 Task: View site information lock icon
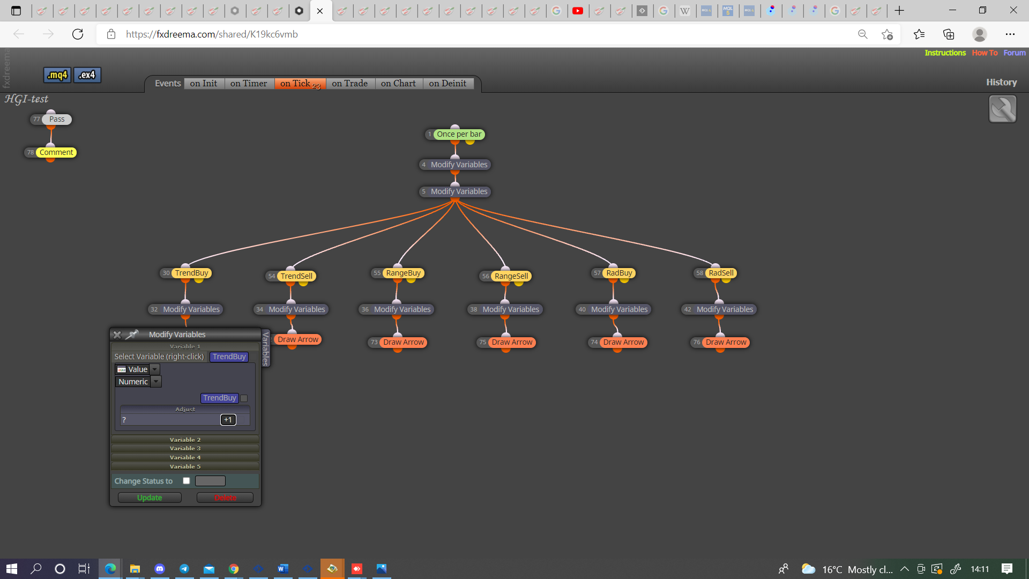[x=111, y=34]
